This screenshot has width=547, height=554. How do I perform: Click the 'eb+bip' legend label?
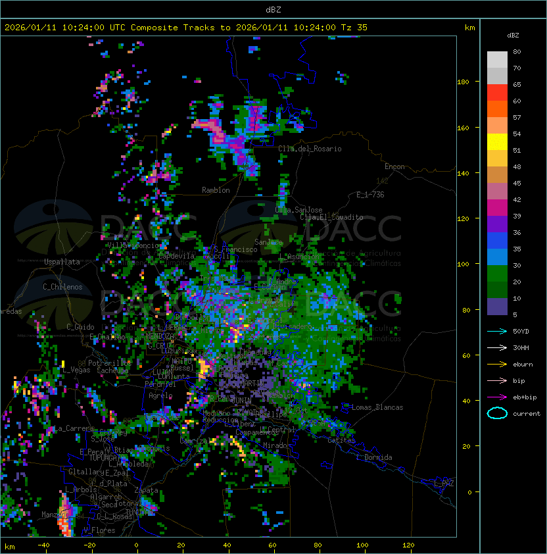(525, 397)
